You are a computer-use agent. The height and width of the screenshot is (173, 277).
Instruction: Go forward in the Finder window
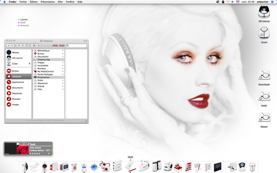click(x=13, y=45)
